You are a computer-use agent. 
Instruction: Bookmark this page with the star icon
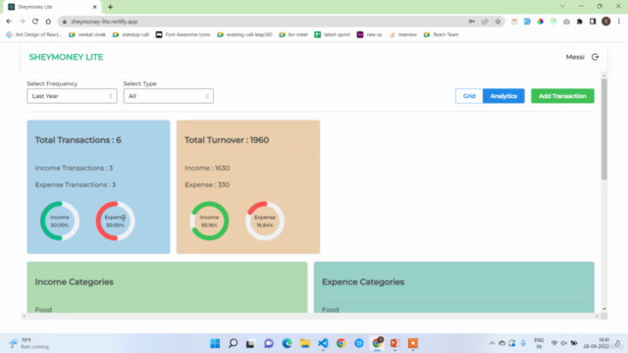point(497,22)
